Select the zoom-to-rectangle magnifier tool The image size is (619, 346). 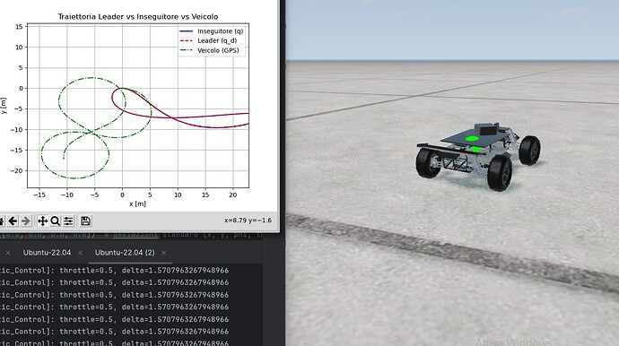(56, 221)
